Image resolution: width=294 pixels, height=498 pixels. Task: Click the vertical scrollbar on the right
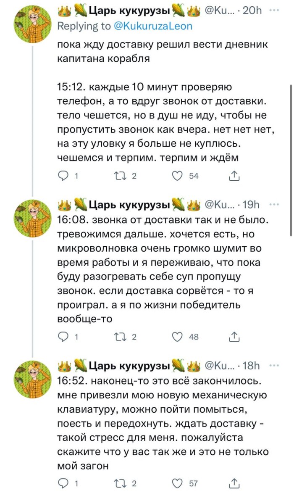pyautogui.click(x=290, y=160)
